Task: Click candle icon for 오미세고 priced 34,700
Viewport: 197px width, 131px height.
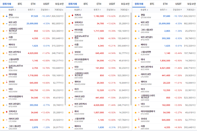Action: click(73, 23)
